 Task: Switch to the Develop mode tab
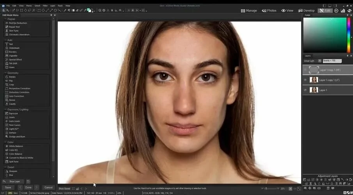[306, 11]
